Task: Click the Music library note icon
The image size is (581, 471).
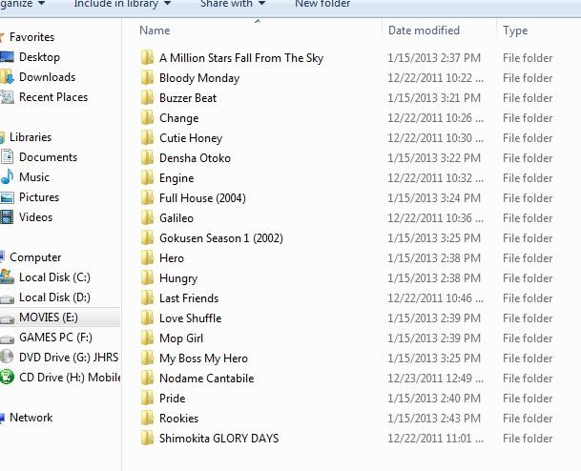Action: tap(7, 177)
